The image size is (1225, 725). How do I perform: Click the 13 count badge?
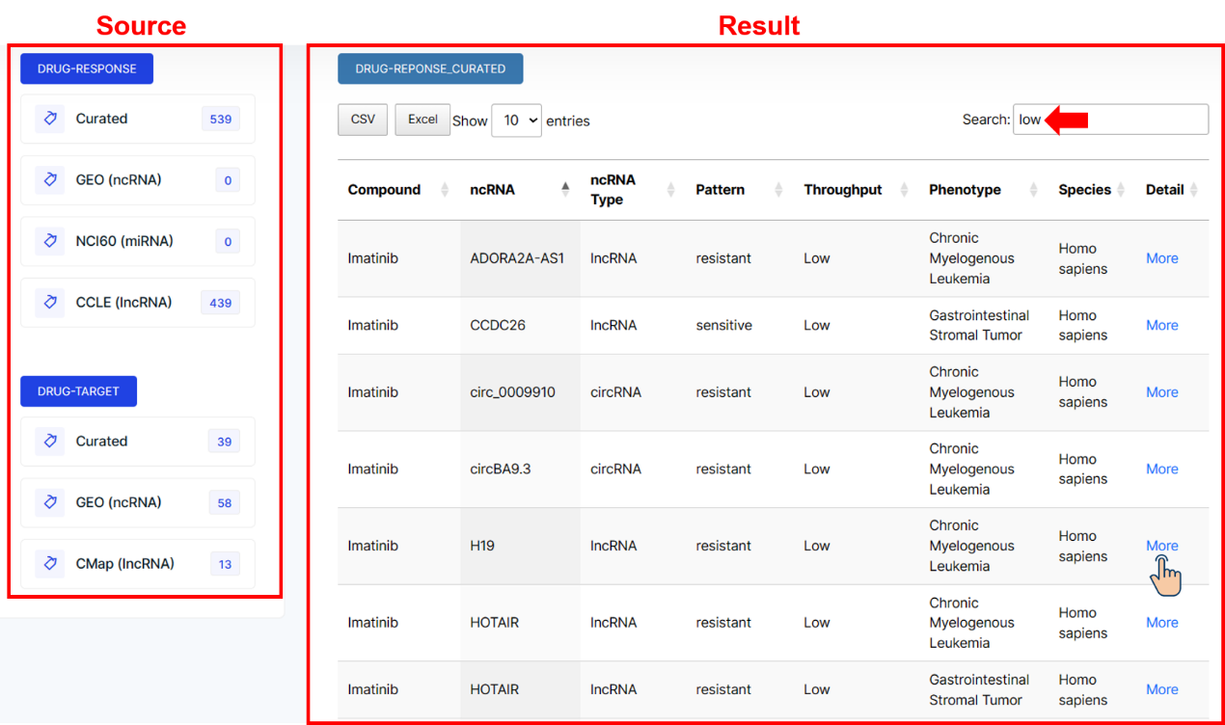coord(225,564)
